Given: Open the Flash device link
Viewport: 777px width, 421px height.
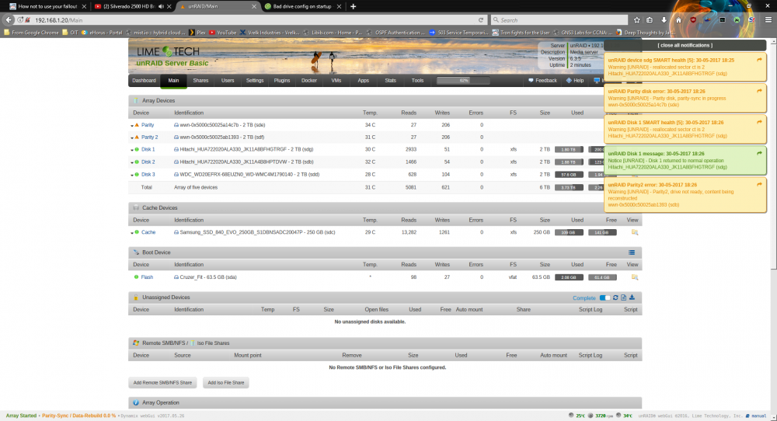Looking at the screenshot, I should pos(147,277).
